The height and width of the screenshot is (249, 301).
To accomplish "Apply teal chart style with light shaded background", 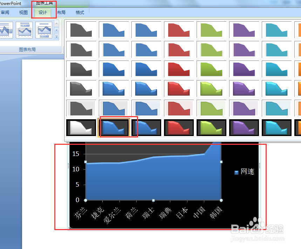I will click(x=276, y=108).
